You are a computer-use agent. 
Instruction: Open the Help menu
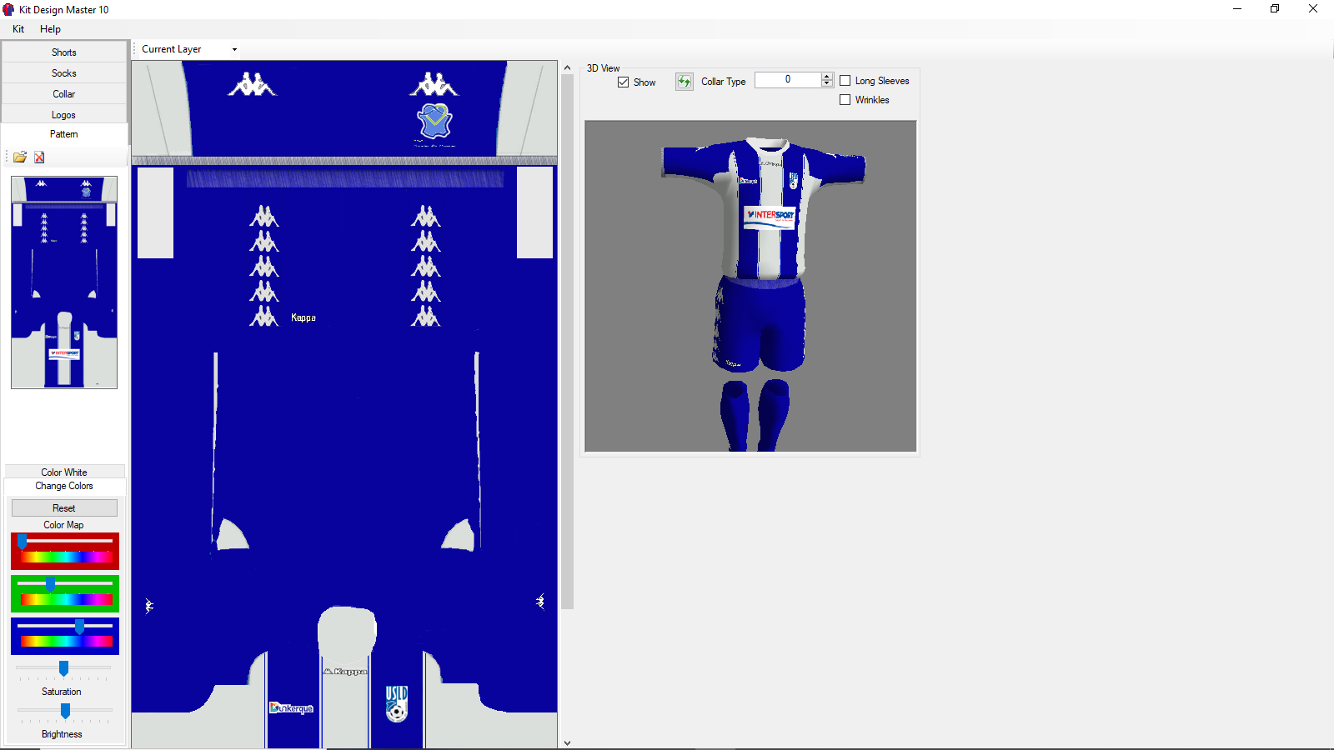coord(50,29)
